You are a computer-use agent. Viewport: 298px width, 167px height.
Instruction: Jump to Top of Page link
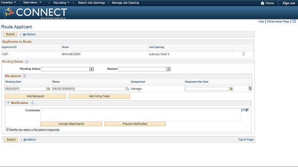click(246, 139)
